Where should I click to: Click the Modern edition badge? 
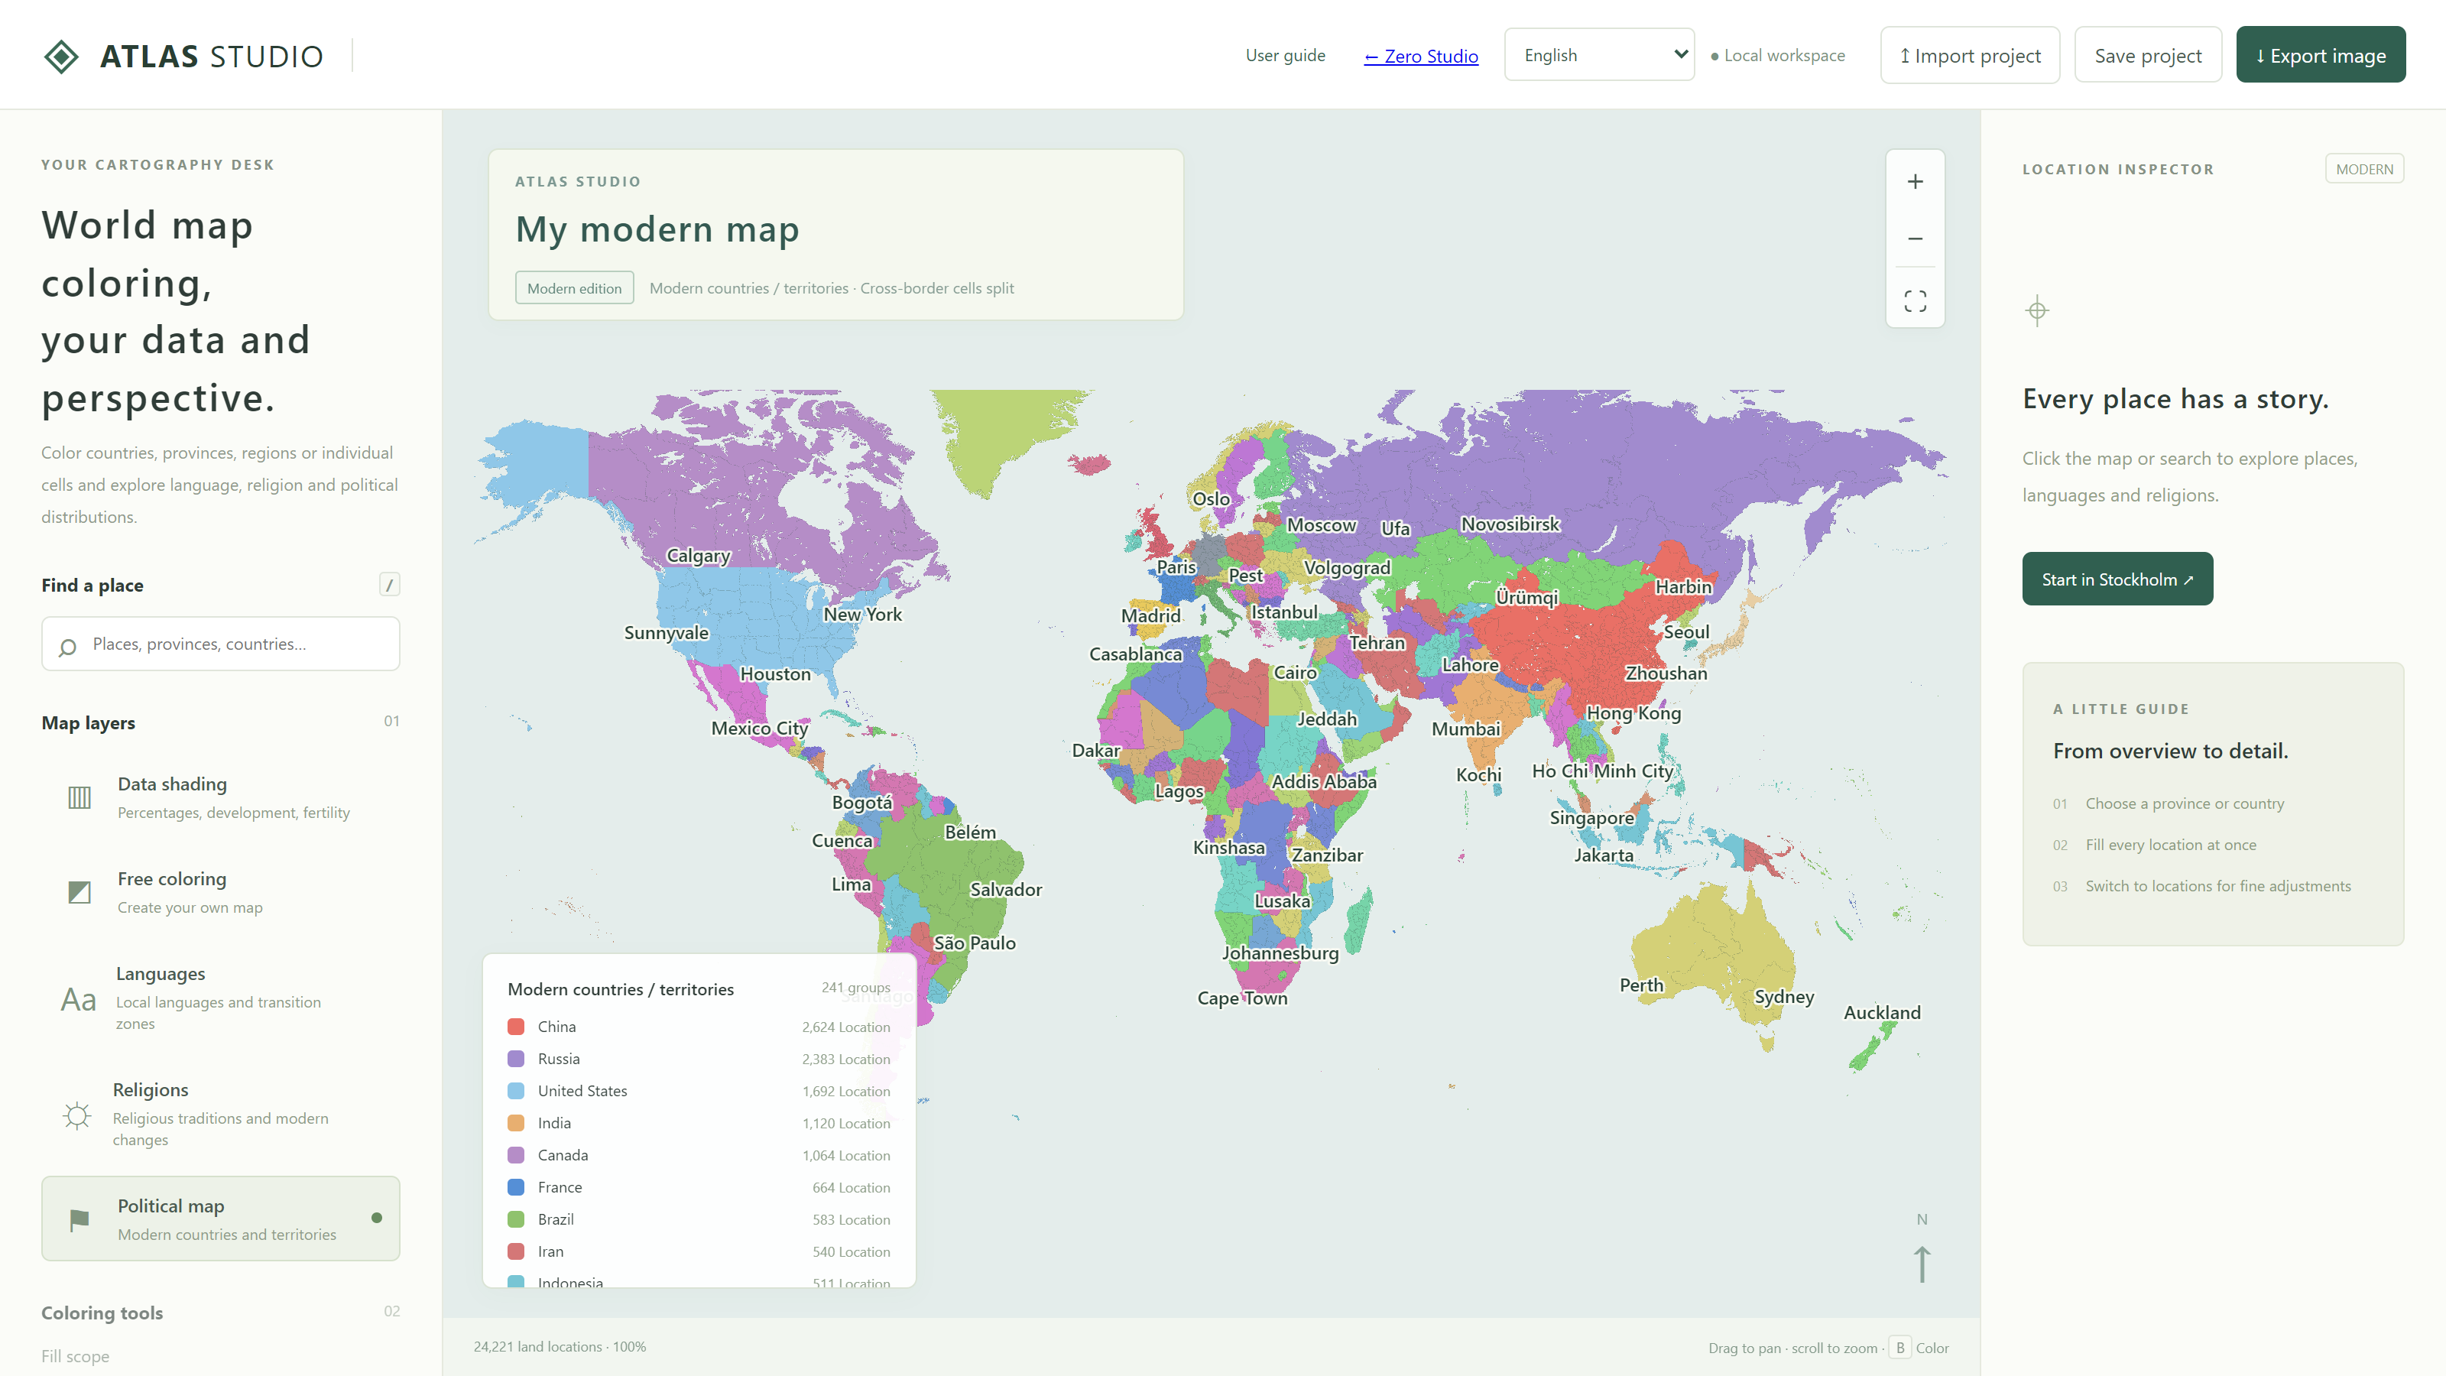(x=575, y=287)
